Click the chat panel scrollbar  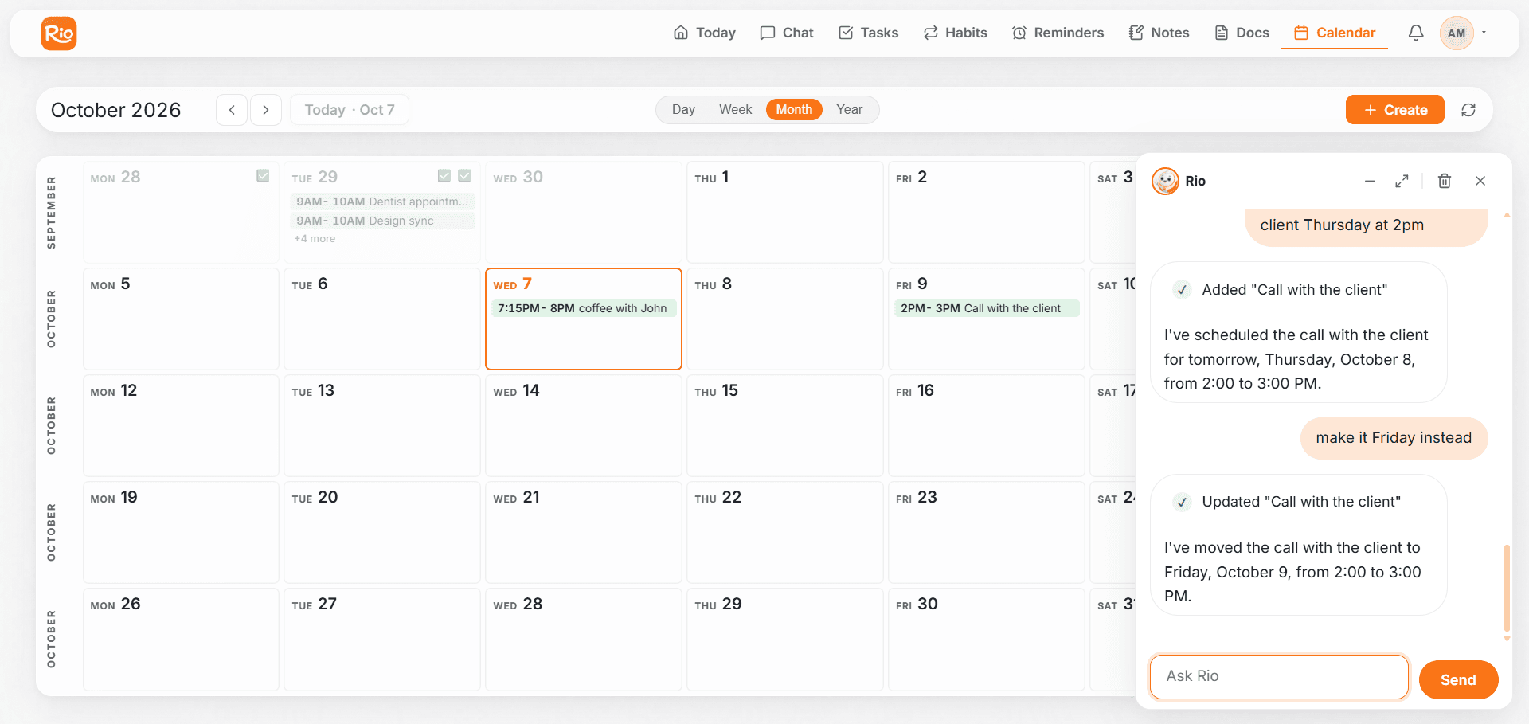coord(1507,588)
